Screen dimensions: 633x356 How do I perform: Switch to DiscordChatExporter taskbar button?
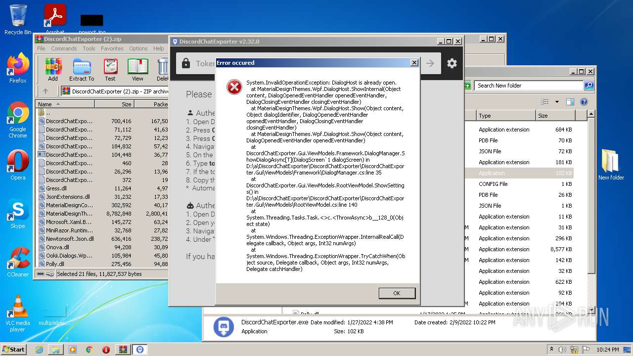tap(140, 350)
